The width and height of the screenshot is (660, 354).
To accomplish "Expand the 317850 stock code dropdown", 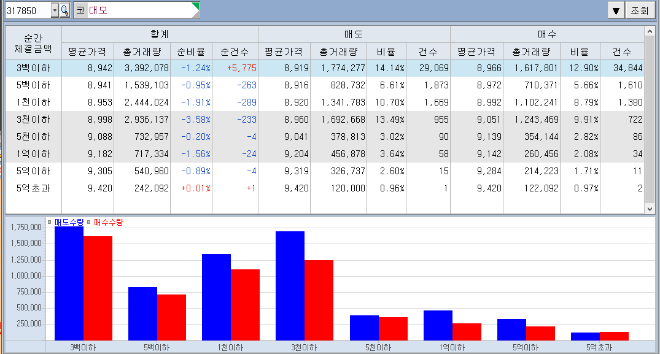I will click(55, 10).
